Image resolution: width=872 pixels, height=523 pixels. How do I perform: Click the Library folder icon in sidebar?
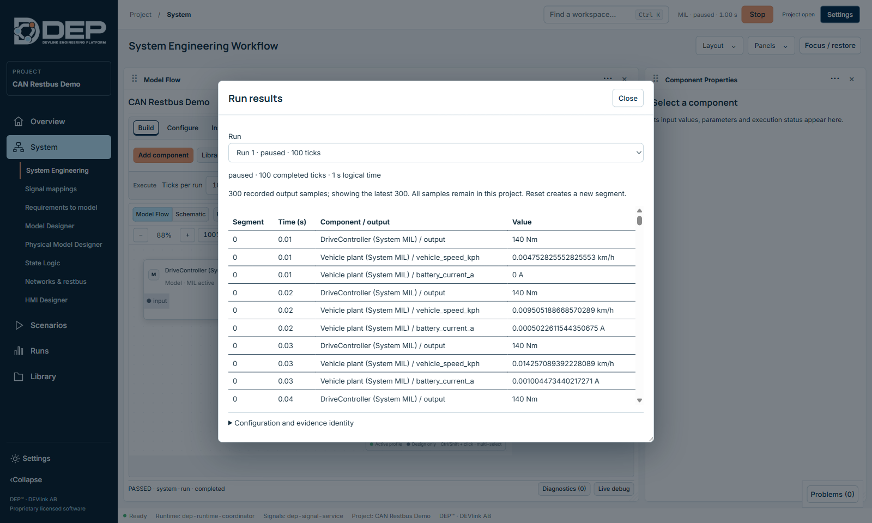point(19,376)
